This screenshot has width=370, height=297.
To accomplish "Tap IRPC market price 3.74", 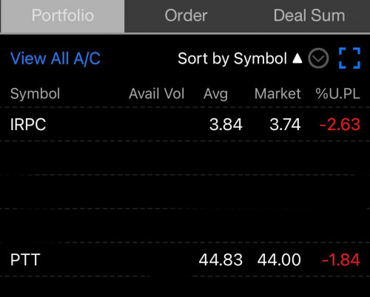I will tap(285, 124).
